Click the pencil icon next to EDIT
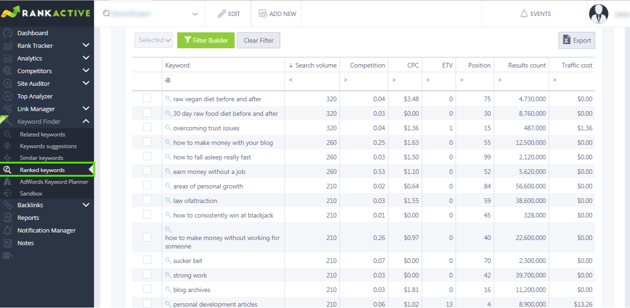 coord(222,14)
